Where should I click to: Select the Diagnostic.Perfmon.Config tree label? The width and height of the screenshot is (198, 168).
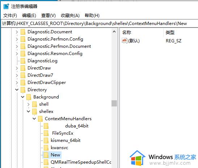[x=55, y=39]
